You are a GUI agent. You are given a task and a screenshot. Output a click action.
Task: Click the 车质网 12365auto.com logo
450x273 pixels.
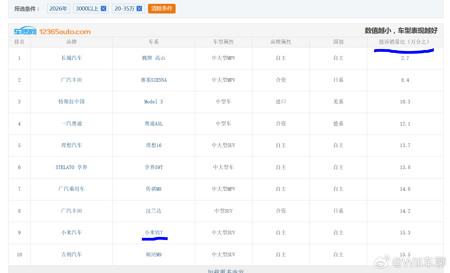click(52, 31)
